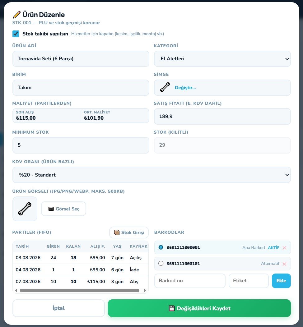Click Görsel Seç camera button

click(64, 209)
